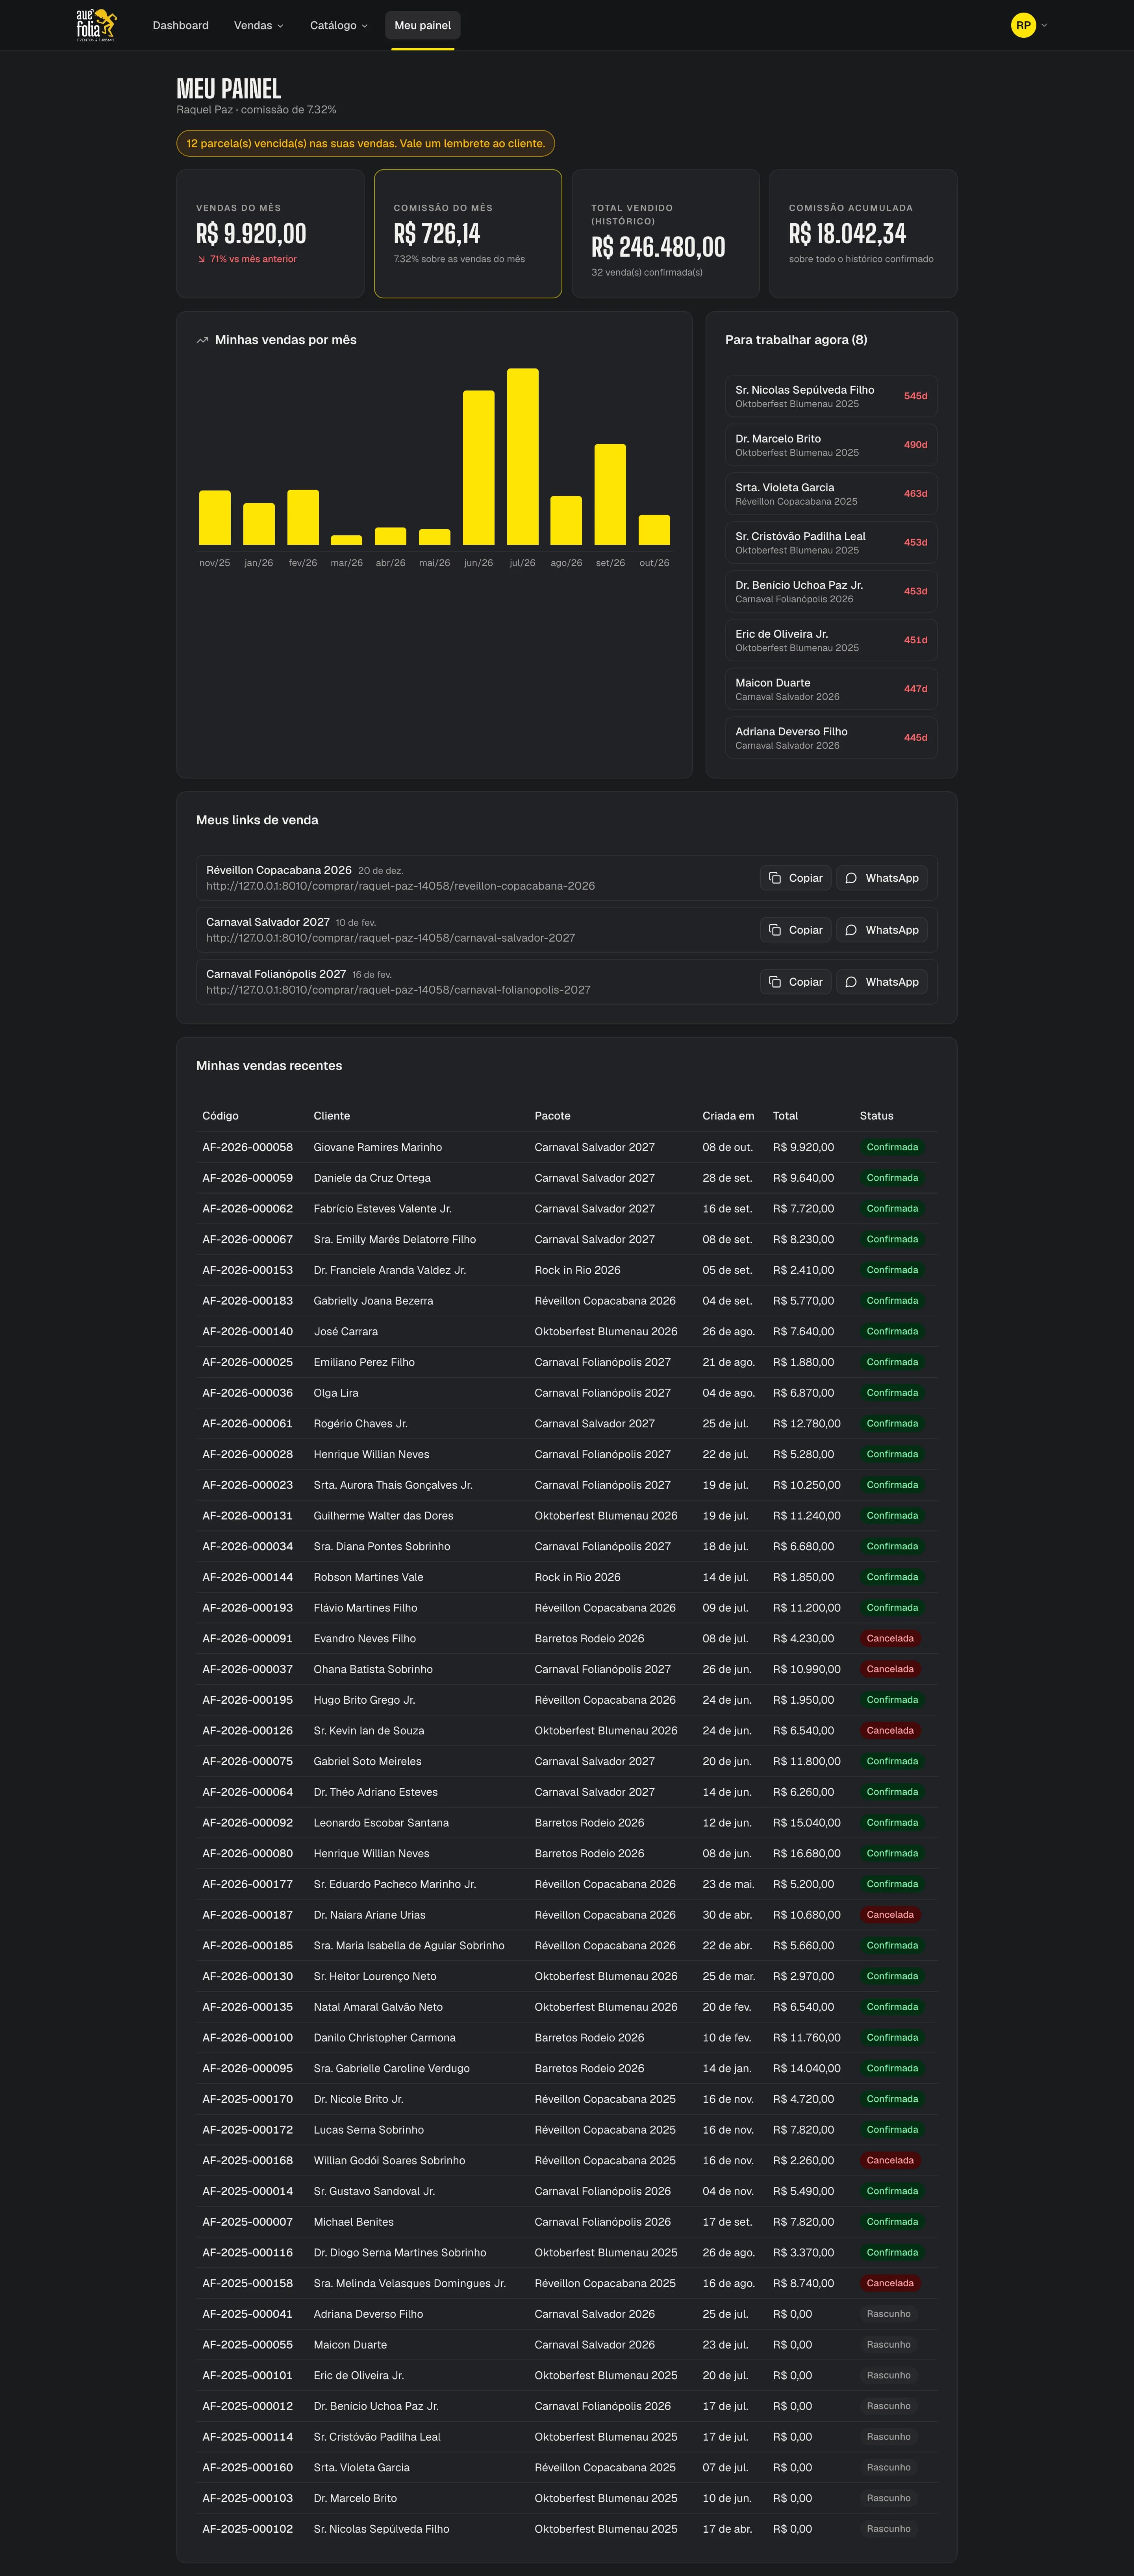Click the Comissão do mês card
1134x2576 pixels.
(x=468, y=234)
